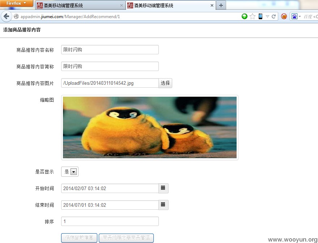The height and width of the screenshot is (243, 318).
Task: Click the 结束时间 date input field
Action: [110, 205]
